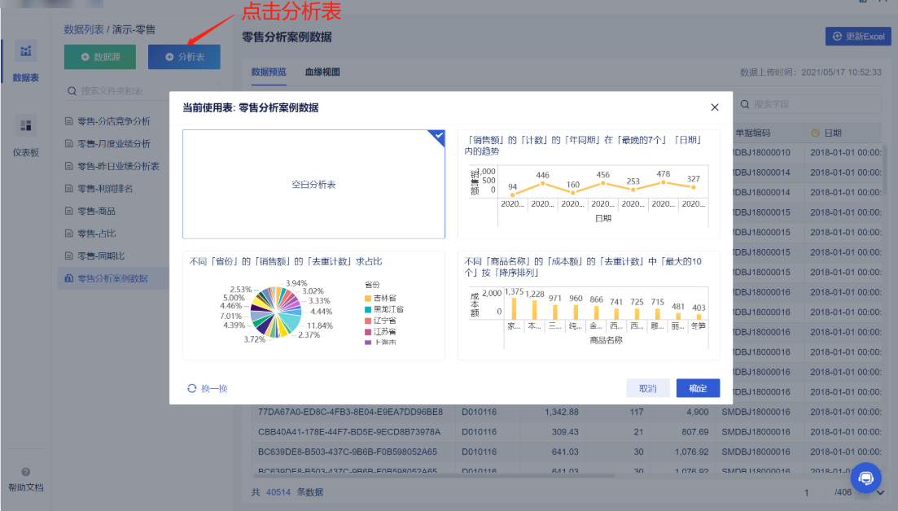Select the 空白分析表 blank template card
898x511 pixels.
coord(313,184)
